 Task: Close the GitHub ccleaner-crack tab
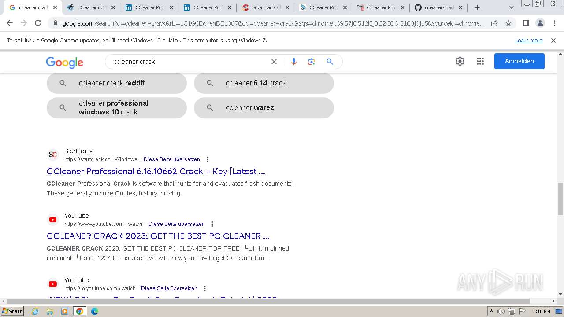(461, 7)
